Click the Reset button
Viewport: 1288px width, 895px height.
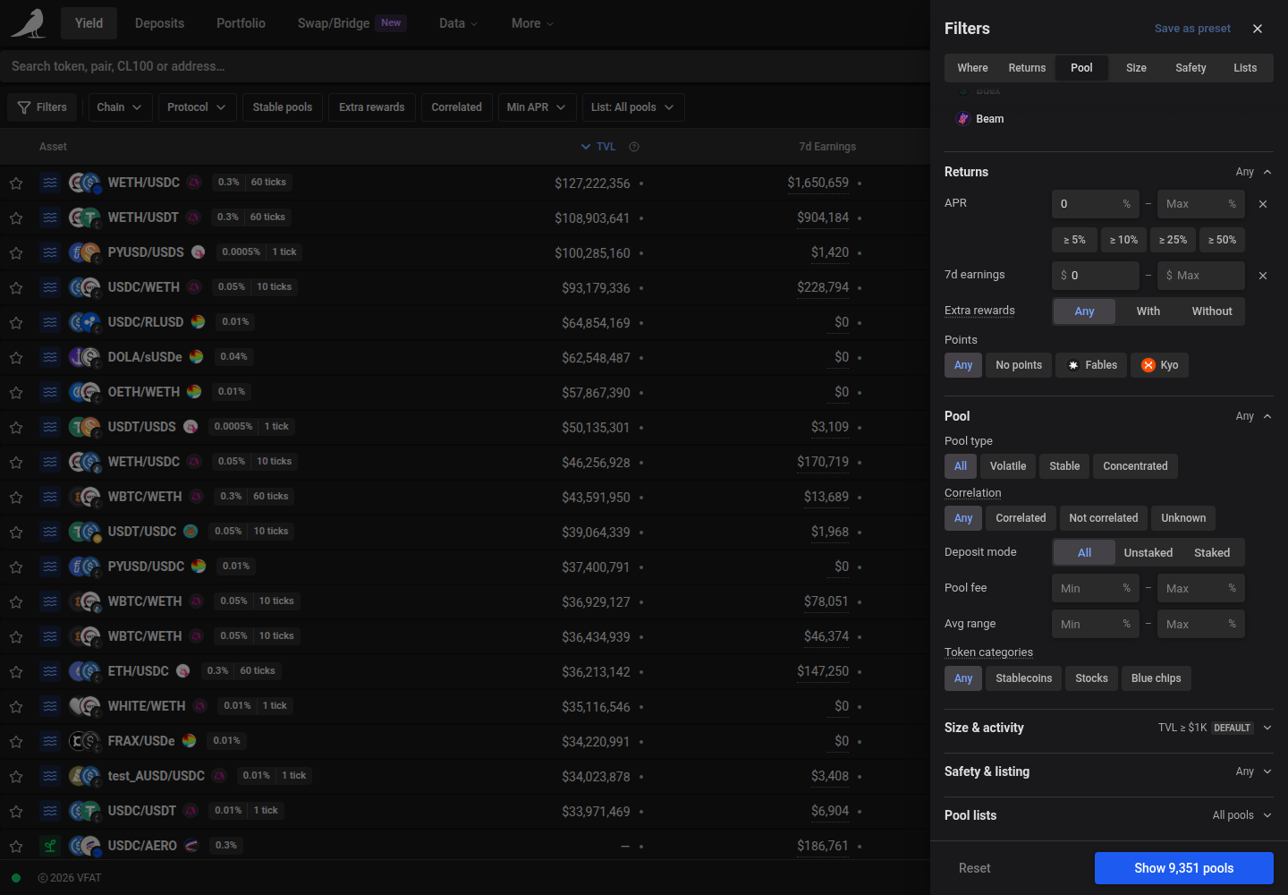[x=974, y=868]
